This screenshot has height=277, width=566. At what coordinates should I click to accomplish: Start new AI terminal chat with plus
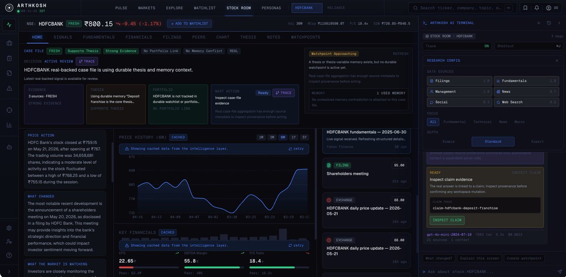539,23
